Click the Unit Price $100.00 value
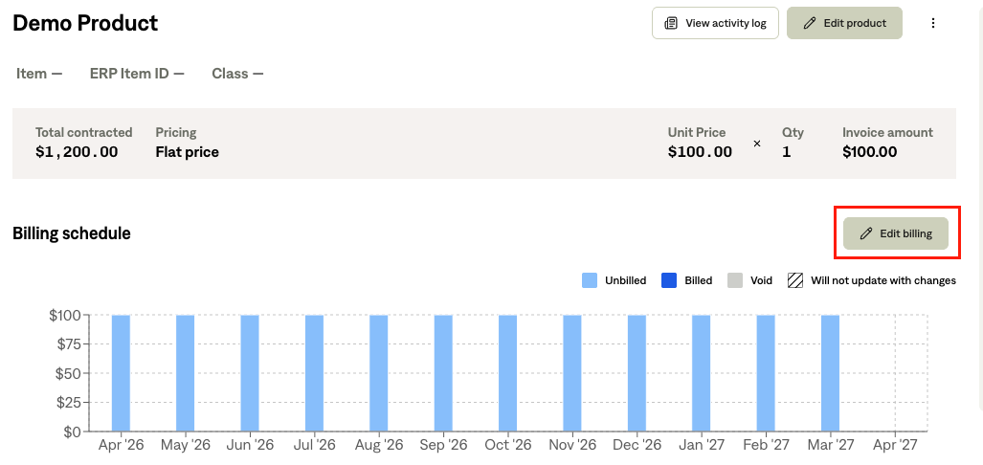 pos(700,152)
